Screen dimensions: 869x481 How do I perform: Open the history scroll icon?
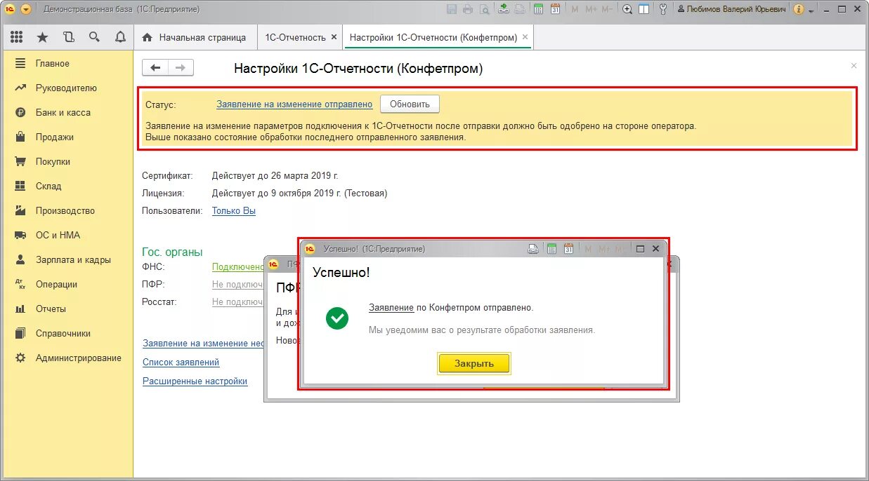click(x=68, y=37)
